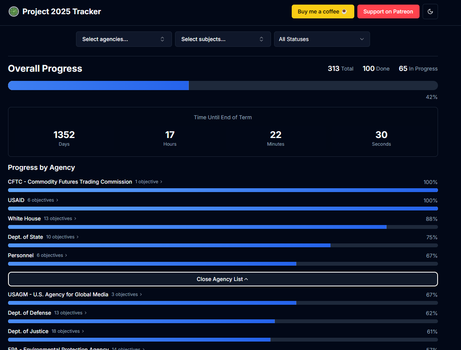Expand CFTC 1 objective chevron
Viewport: 461px width, 350px height.
pyautogui.click(x=161, y=182)
